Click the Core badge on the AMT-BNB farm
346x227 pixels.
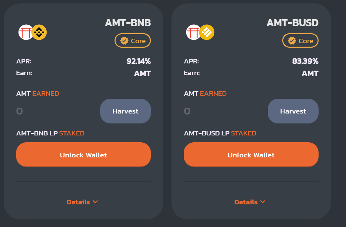133,41
